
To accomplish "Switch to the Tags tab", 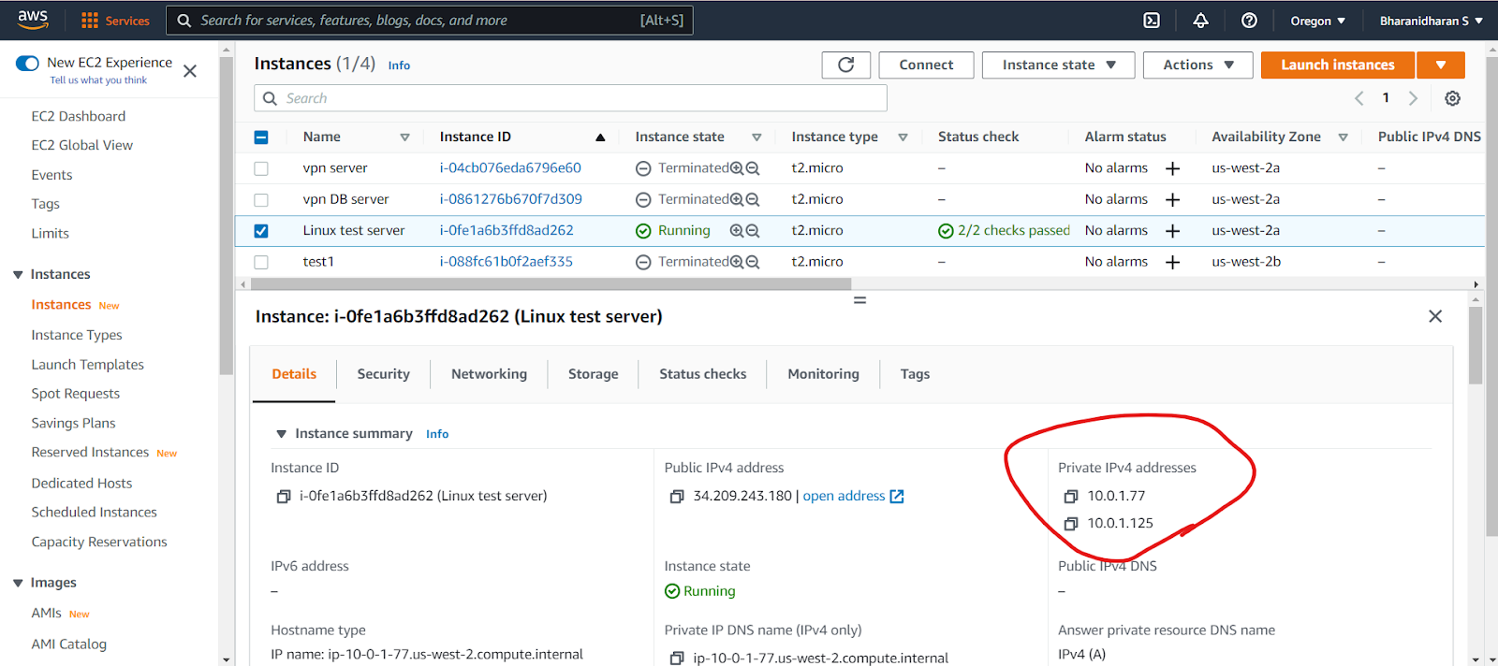I will (x=916, y=374).
